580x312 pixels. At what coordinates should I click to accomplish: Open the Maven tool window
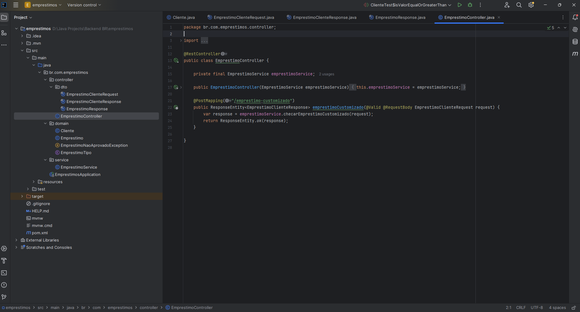point(575,54)
